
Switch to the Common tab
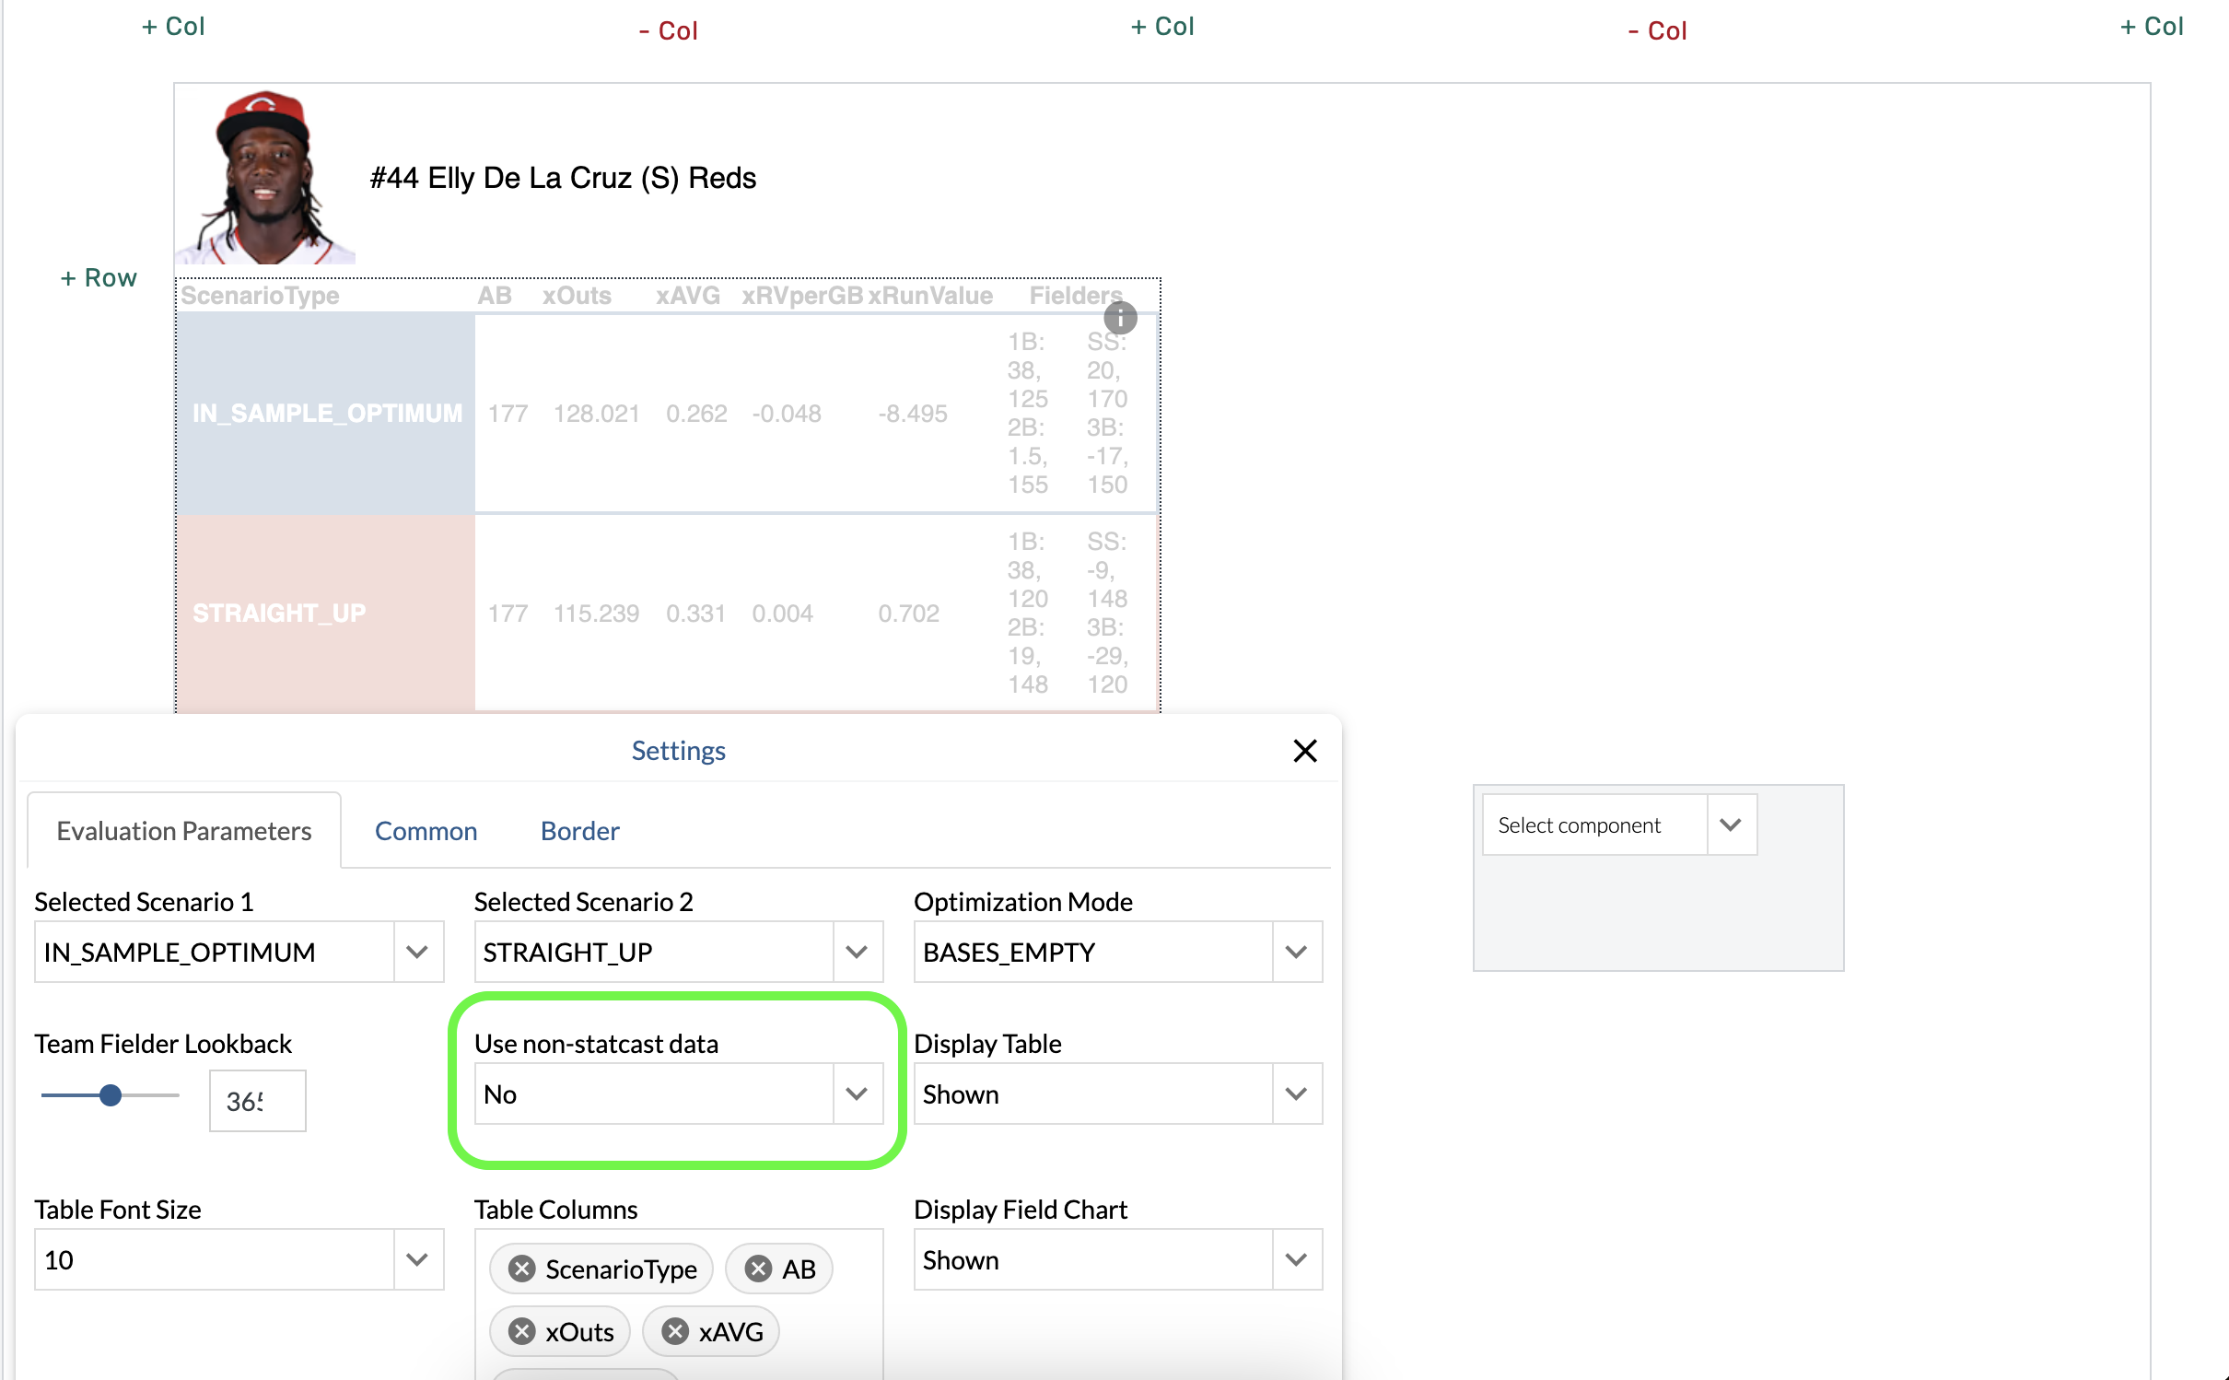[426, 830]
